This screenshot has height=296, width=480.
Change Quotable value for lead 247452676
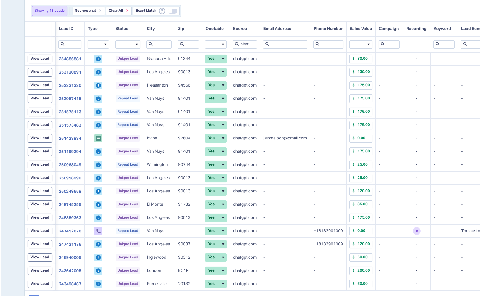coord(216,231)
